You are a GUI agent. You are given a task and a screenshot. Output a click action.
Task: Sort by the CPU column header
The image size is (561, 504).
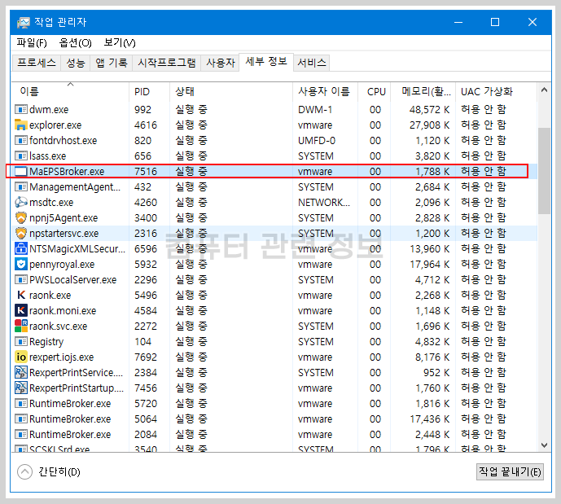tap(375, 91)
